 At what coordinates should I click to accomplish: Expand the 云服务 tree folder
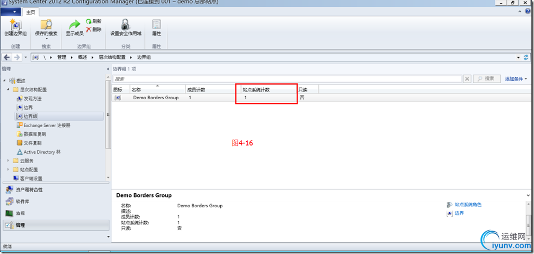(8, 161)
